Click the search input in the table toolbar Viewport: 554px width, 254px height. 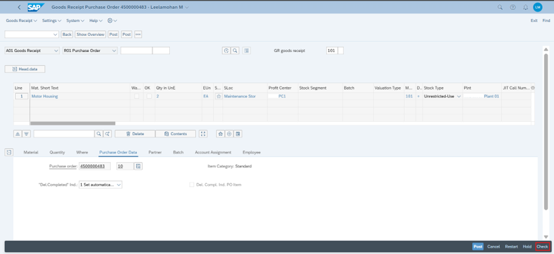64,134
